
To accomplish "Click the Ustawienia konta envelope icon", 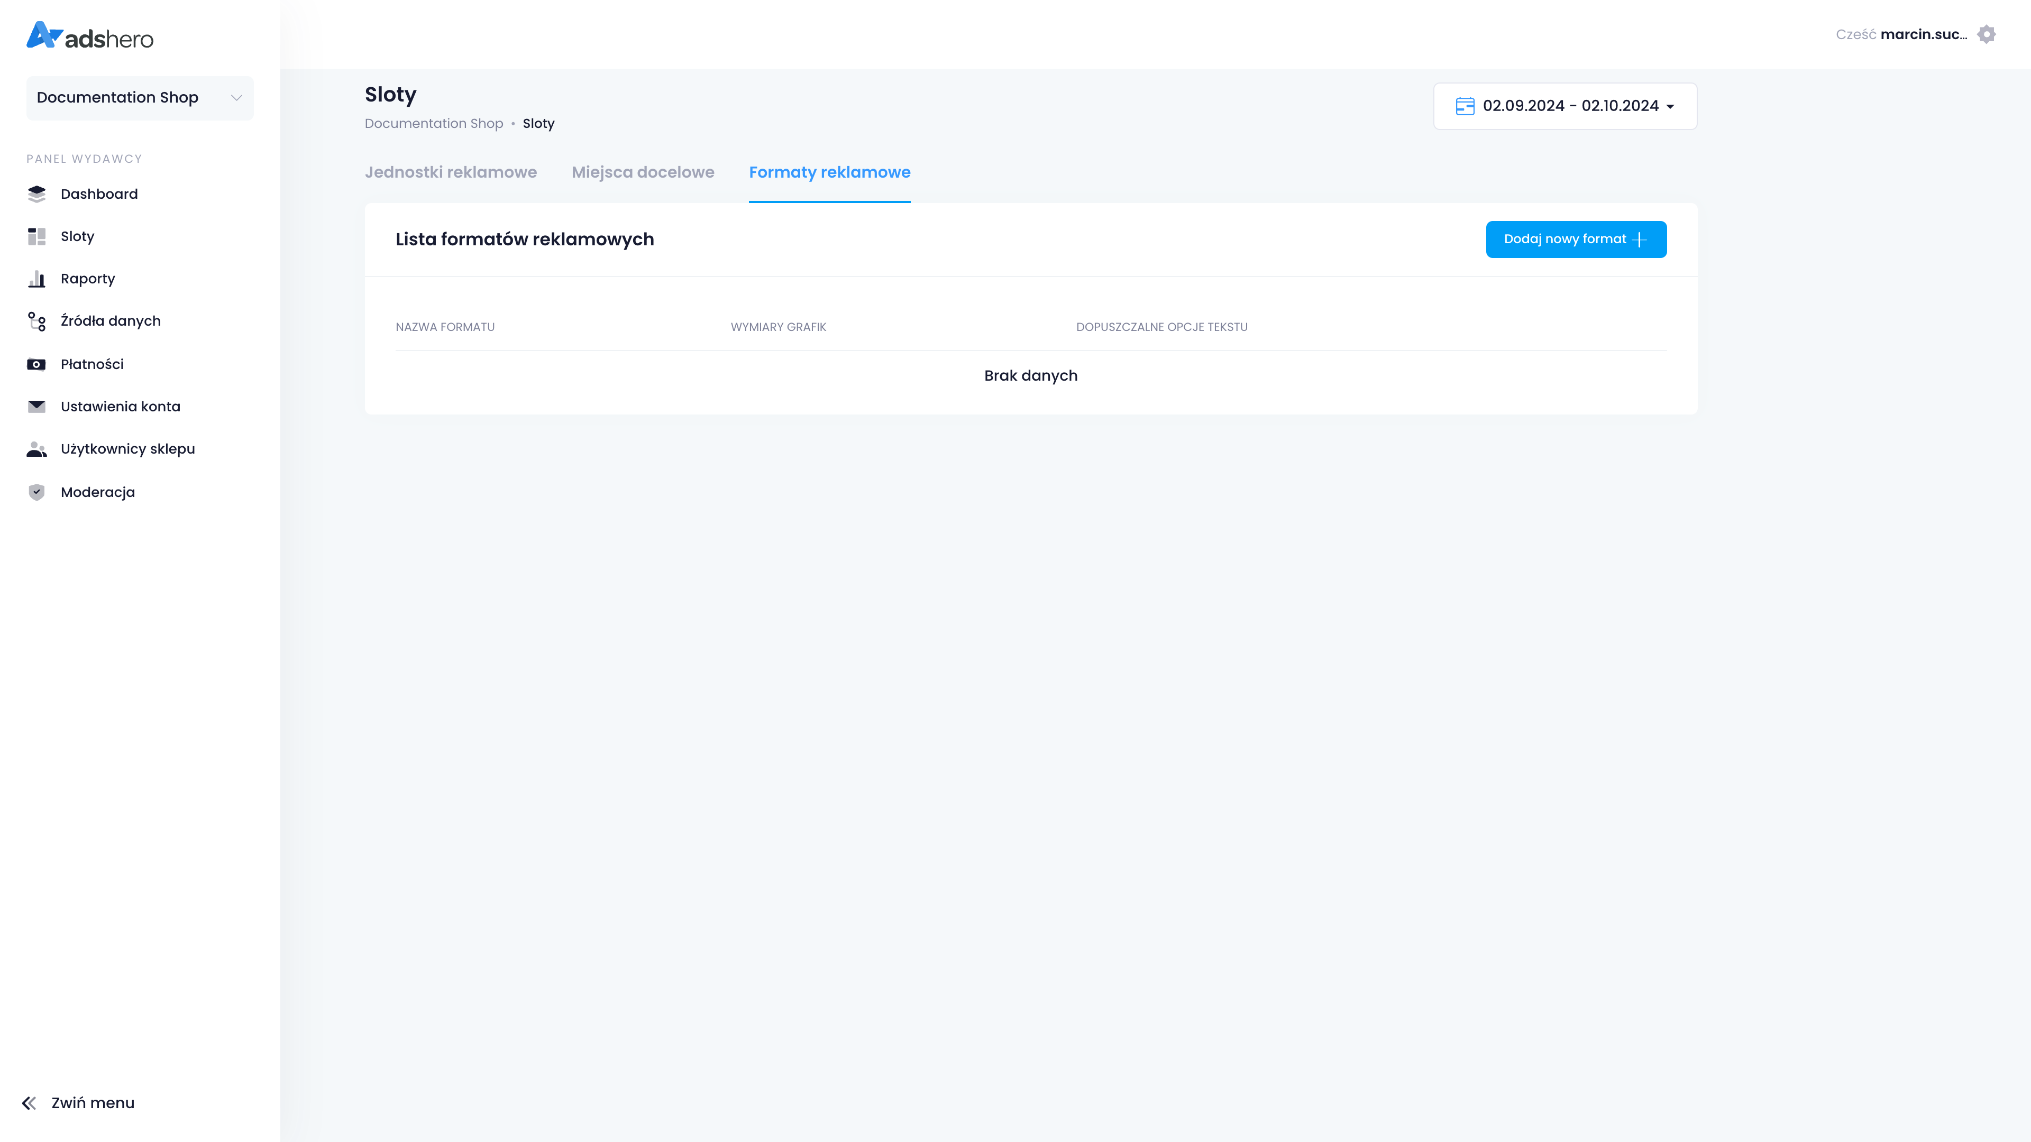I will click(x=36, y=407).
